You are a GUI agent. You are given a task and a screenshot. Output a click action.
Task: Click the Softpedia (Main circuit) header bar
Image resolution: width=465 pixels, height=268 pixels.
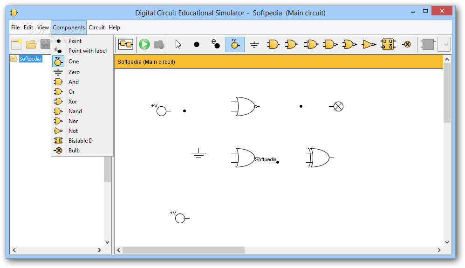point(279,62)
